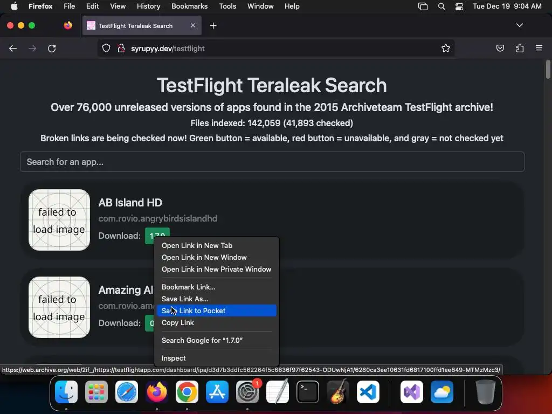Bookmark this page with the star icon
The image size is (552, 414).
(x=446, y=48)
